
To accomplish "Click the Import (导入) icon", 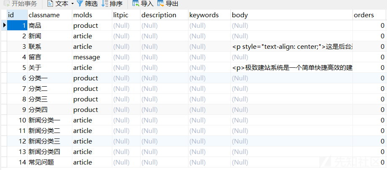I will [x=135, y=4].
